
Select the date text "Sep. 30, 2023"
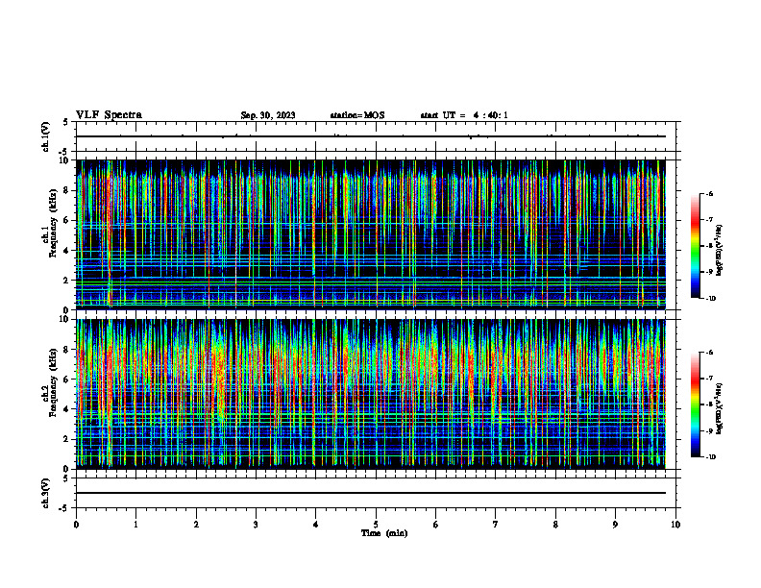pyautogui.click(x=268, y=115)
